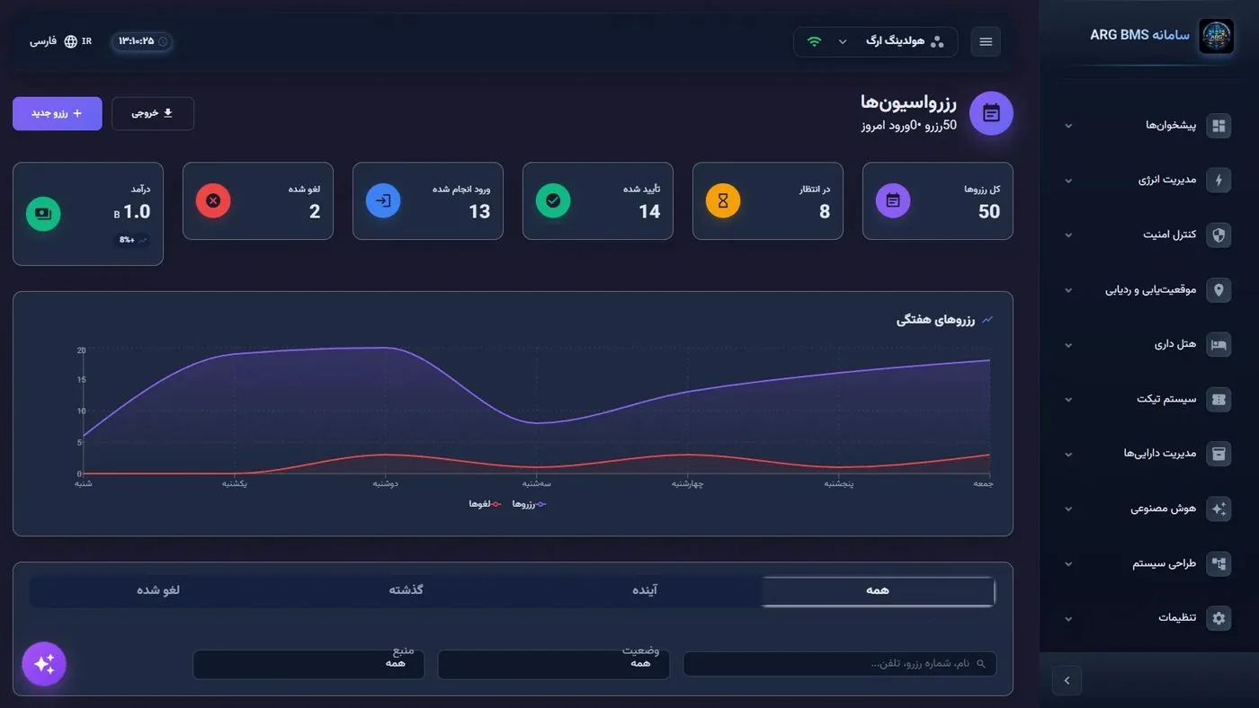
Task: Click the Energy Management lightning icon
Action: [x=1219, y=180]
